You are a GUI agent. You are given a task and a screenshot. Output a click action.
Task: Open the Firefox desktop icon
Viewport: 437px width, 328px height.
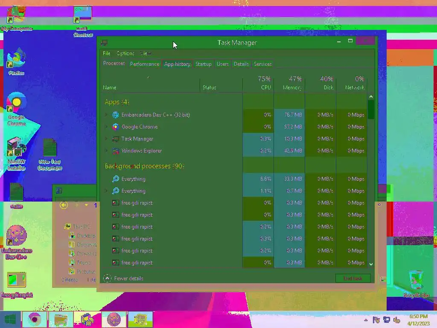pyautogui.click(x=16, y=61)
